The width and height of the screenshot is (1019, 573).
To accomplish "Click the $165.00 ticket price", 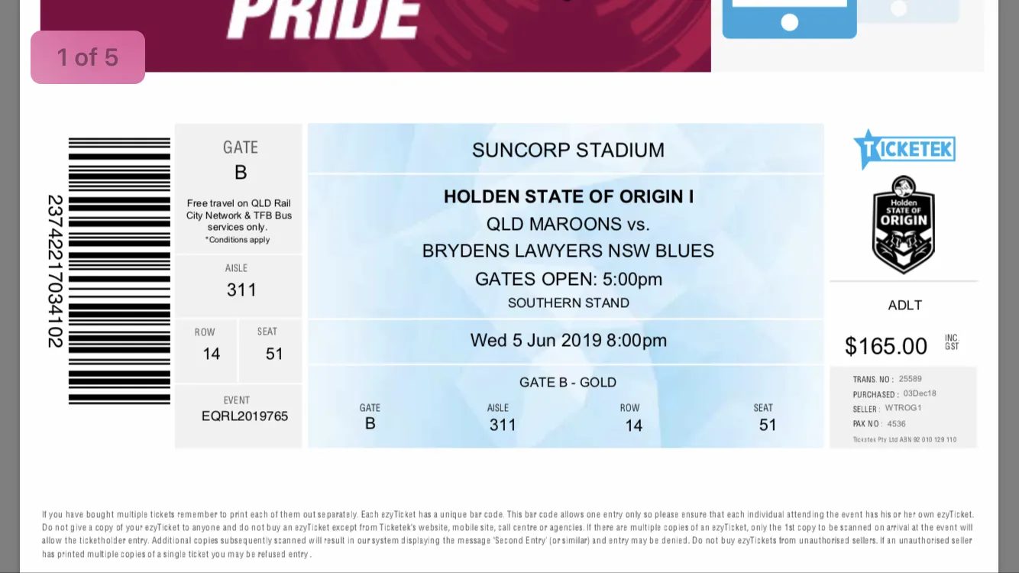I will (x=886, y=346).
